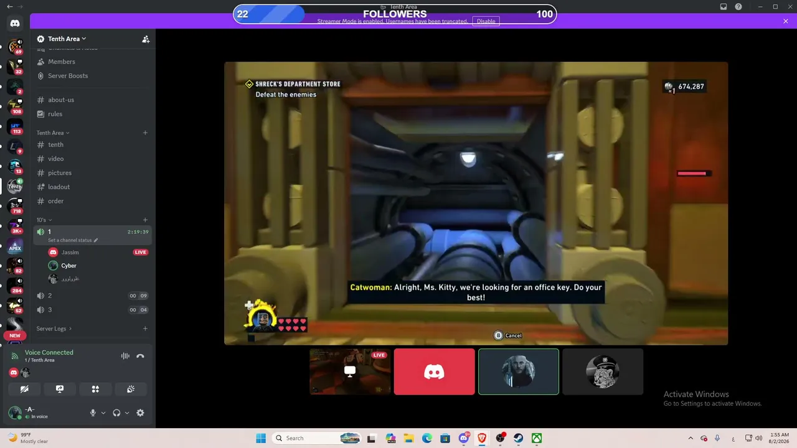Collapse the Tenth Area category
Viewport: 797px width, 448px height.
click(x=52, y=133)
